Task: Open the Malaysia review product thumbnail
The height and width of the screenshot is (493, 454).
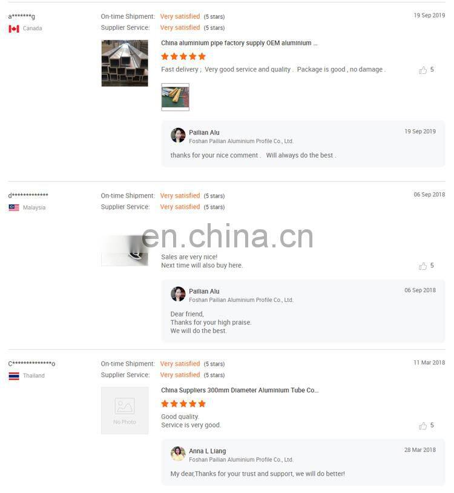Action: (x=125, y=250)
